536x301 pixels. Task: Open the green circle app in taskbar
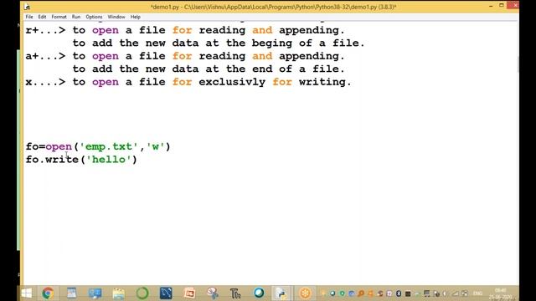click(x=142, y=293)
